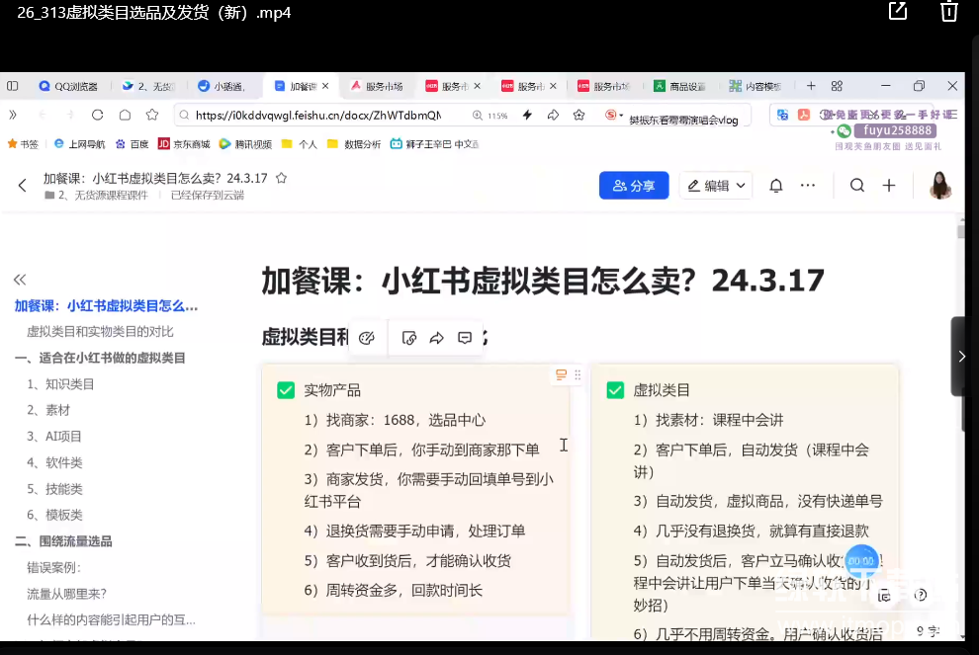
Task: Open 腾讯视频 bookmark
Action: coord(245,144)
